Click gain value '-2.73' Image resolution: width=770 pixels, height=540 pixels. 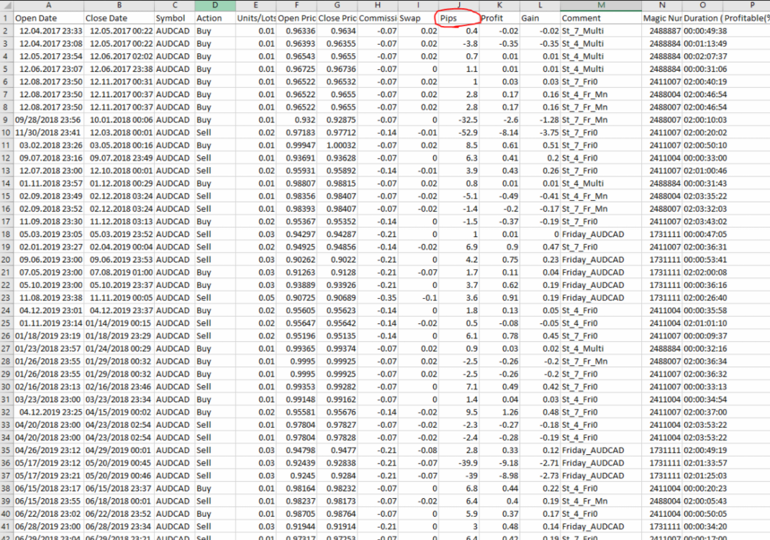click(549, 476)
